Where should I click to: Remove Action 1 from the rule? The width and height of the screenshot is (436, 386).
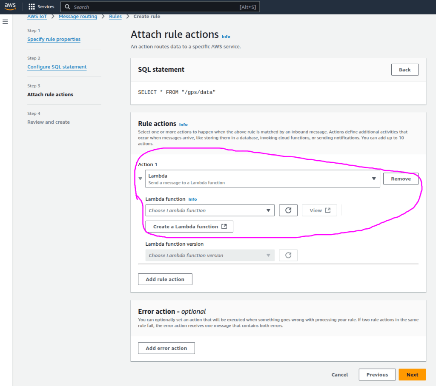click(x=401, y=179)
